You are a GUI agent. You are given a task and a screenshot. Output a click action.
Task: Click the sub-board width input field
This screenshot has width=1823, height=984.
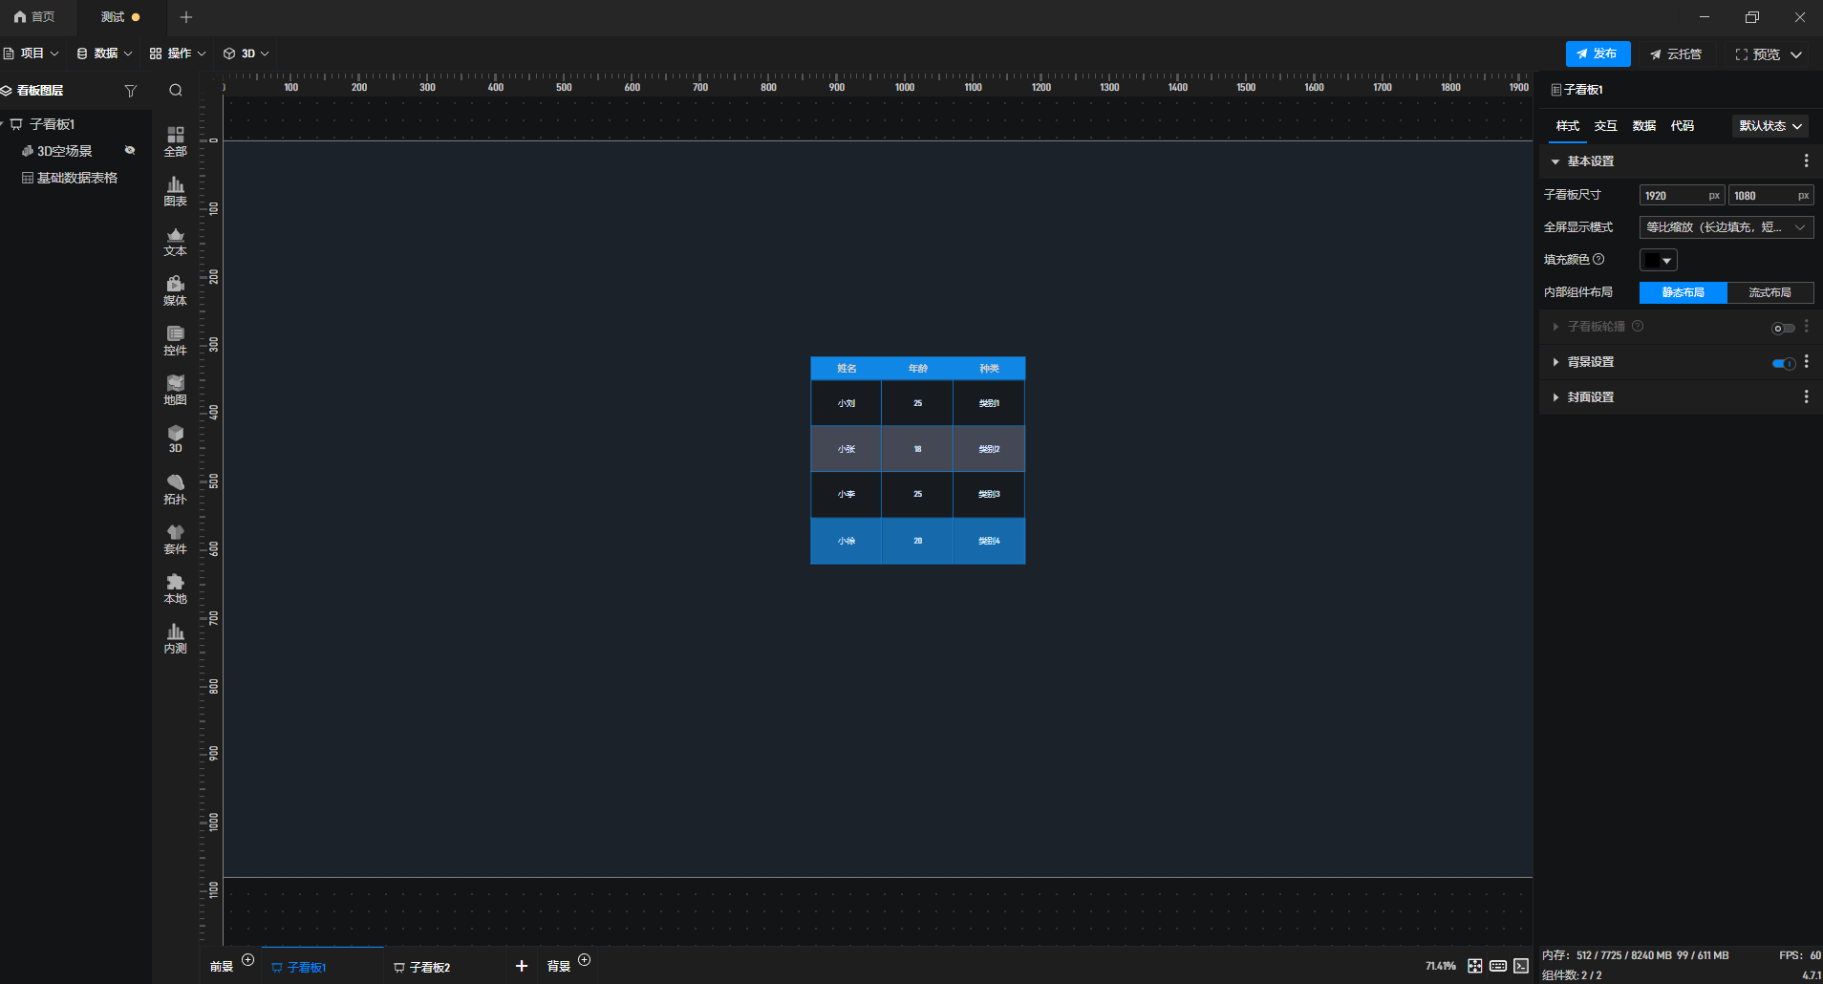coord(1673,196)
